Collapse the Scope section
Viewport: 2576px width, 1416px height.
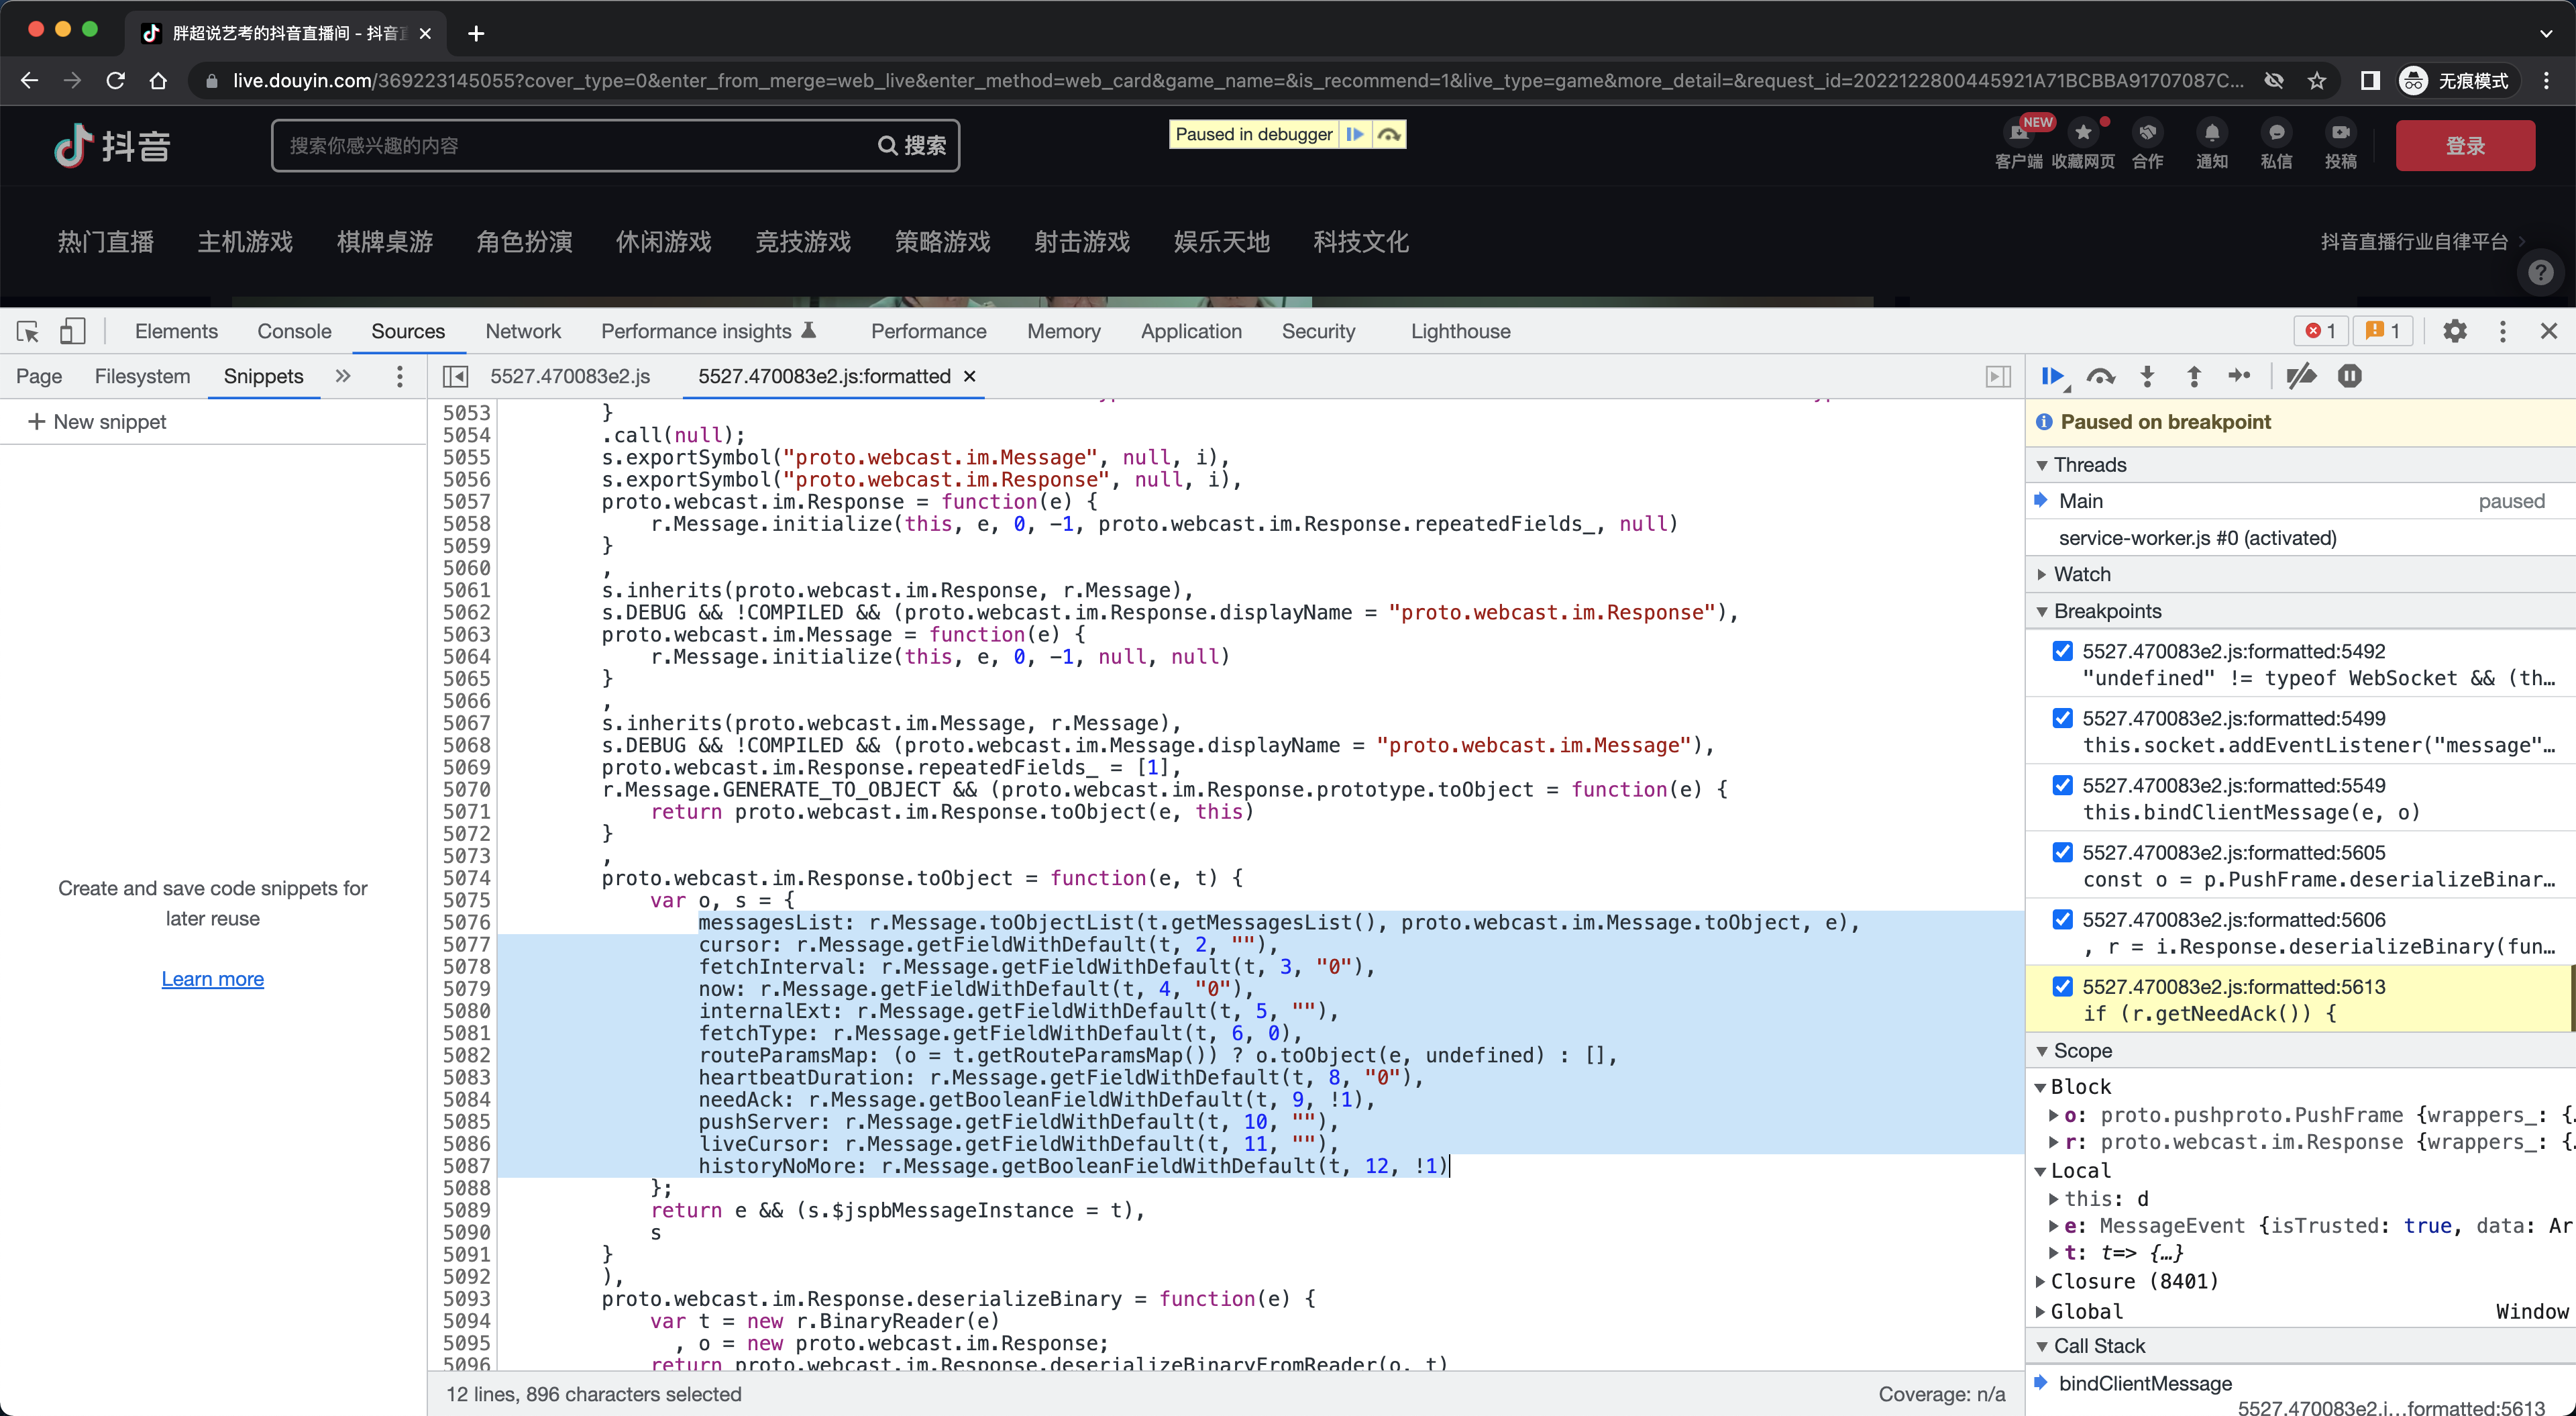point(2042,1051)
